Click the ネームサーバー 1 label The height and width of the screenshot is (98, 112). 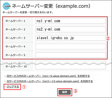click(x=15, y=21)
